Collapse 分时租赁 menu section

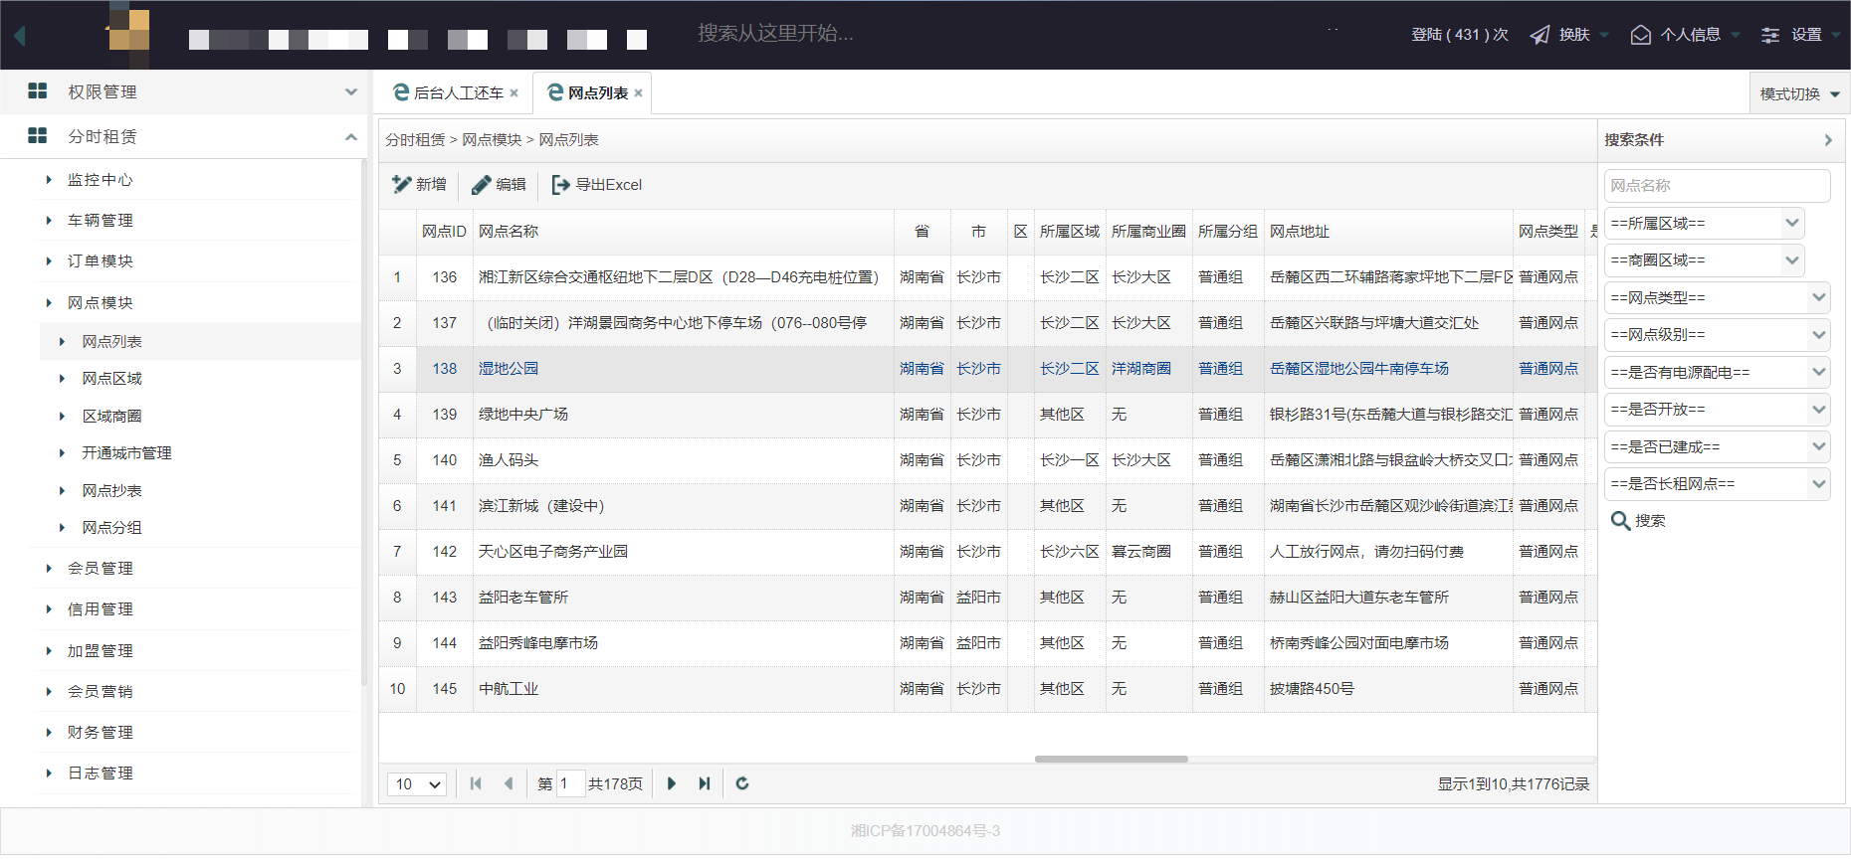(x=350, y=136)
